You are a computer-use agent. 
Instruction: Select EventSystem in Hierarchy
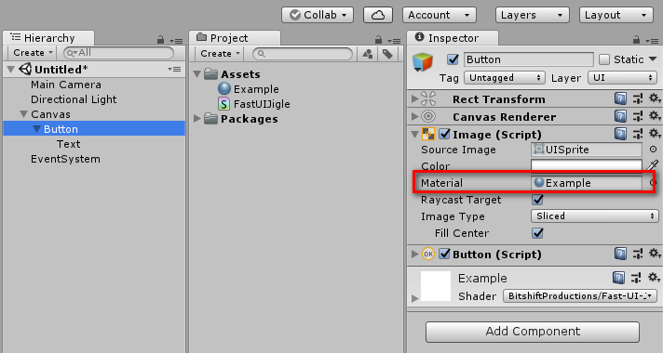pyautogui.click(x=65, y=159)
